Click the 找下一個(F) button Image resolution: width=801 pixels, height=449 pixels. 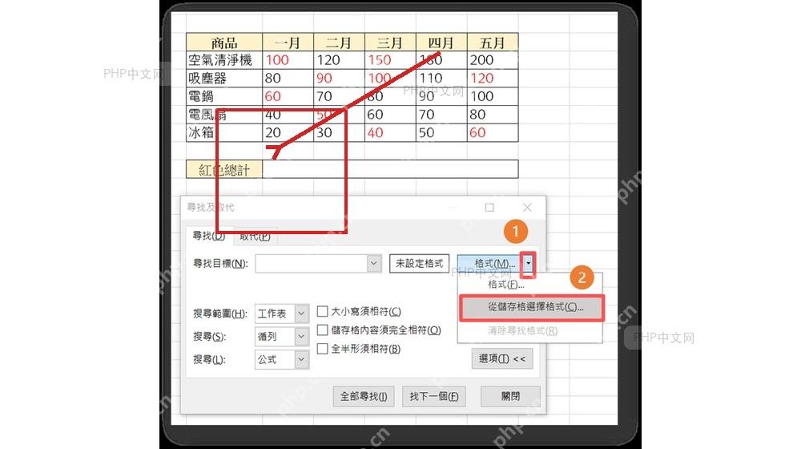[x=434, y=396]
